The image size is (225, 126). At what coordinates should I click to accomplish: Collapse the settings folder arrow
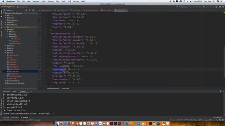[8, 36]
